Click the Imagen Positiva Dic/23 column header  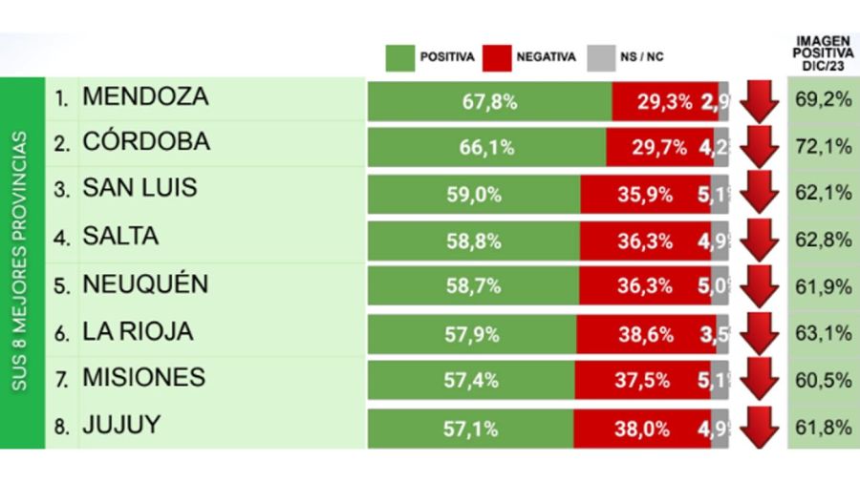point(823,51)
